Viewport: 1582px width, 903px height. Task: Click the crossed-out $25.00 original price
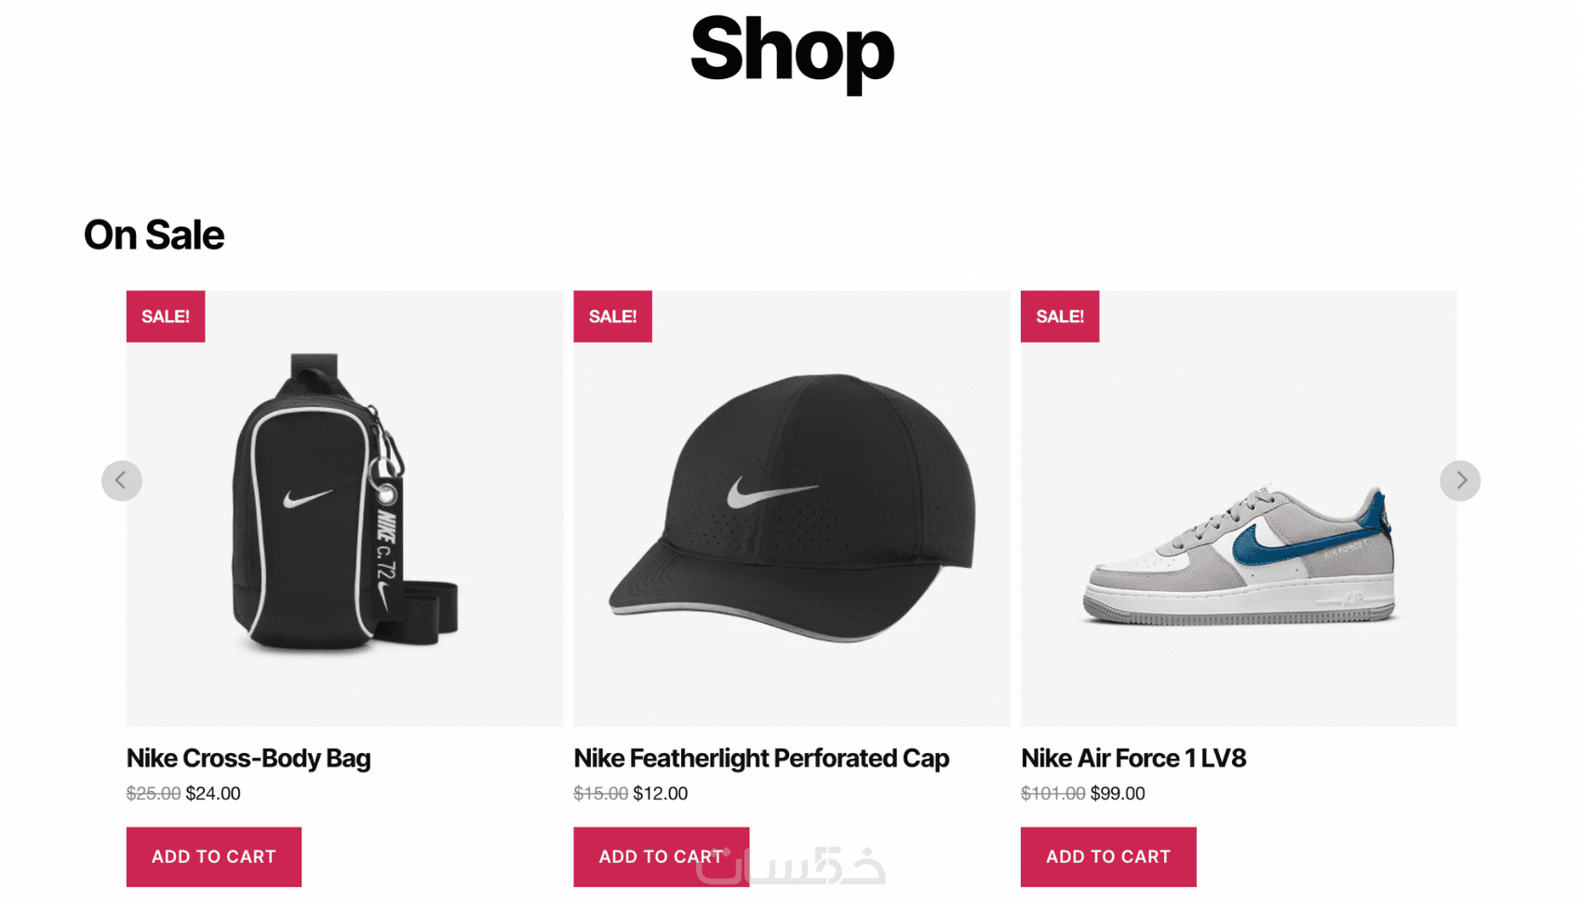(x=154, y=794)
